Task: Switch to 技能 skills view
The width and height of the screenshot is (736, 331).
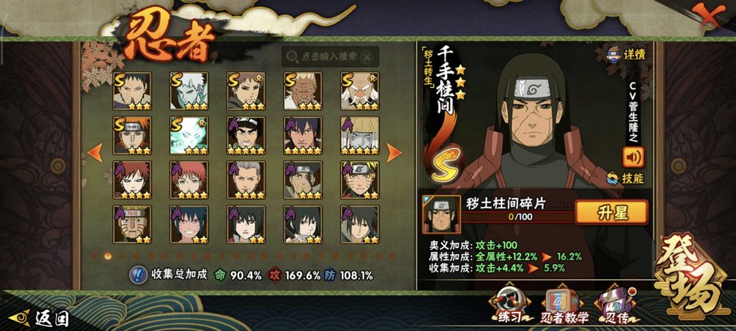Action: tap(625, 178)
